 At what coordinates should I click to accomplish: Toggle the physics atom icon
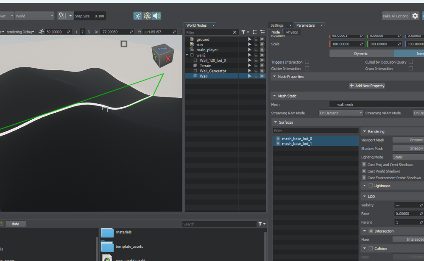tap(147, 16)
